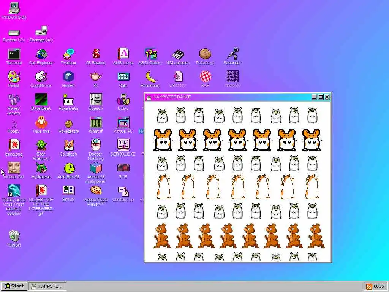Viewport: 389px width, 292px height.
Task: Open the TRASH recycle bin
Action: pyautogui.click(x=14, y=236)
